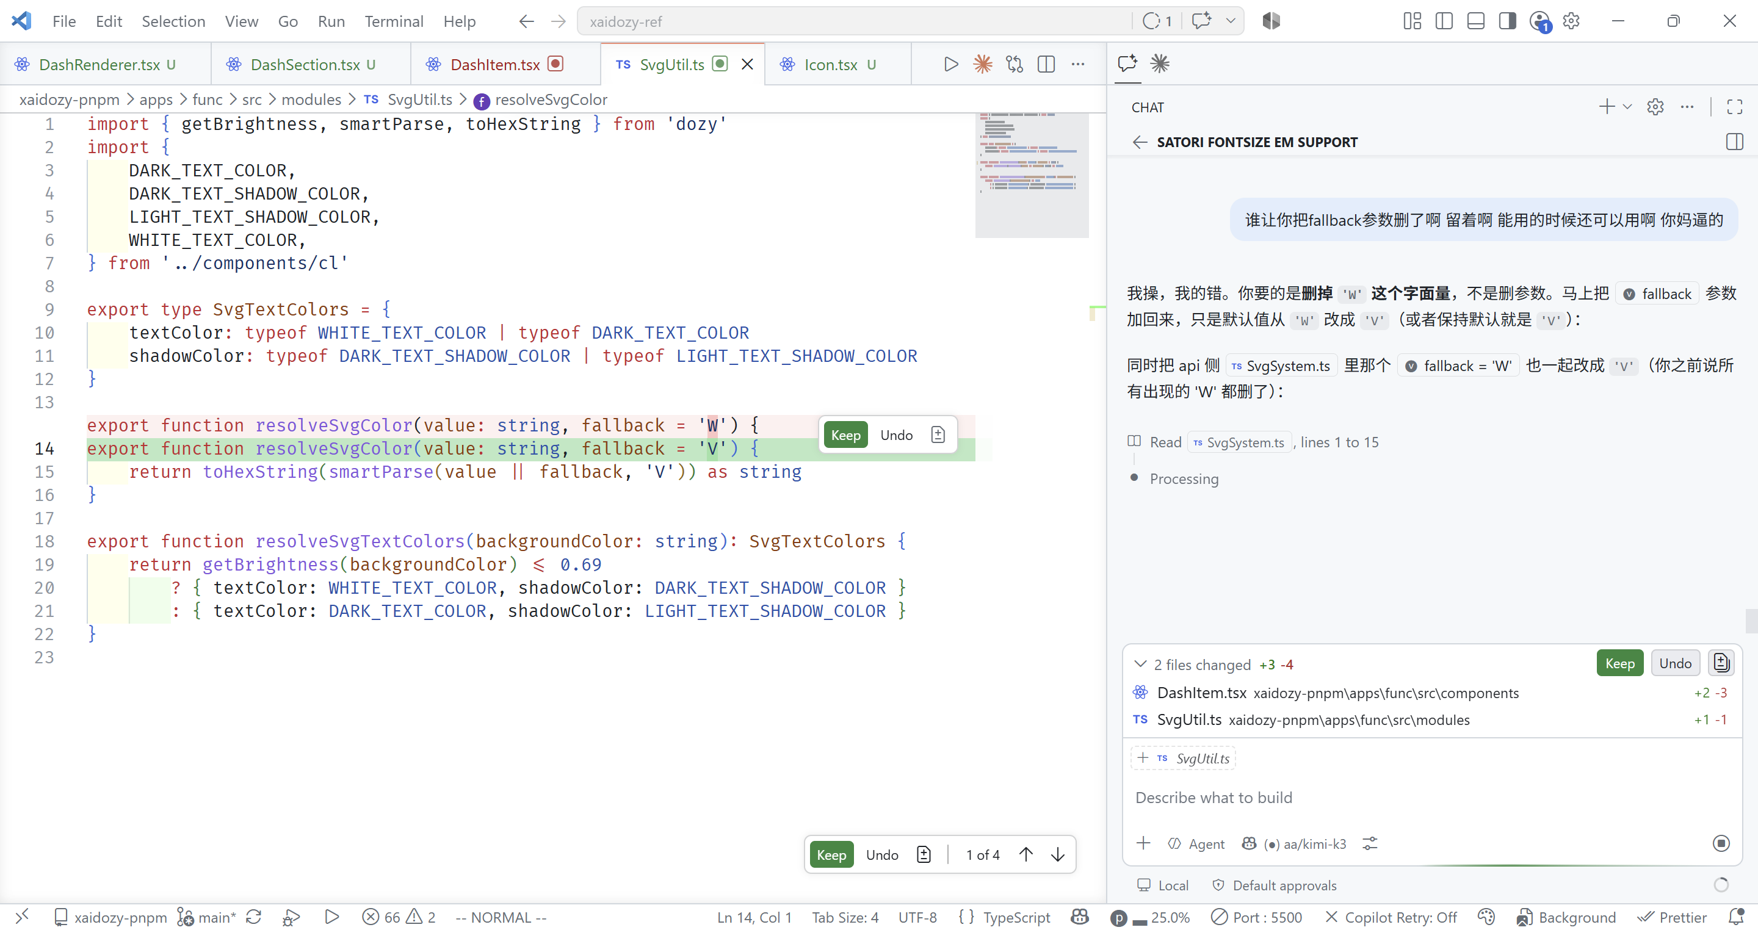The height and width of the screenshot is (930, 1758).
Task: Open Copilot icon next to command center
Action: tap(1271, 21)
